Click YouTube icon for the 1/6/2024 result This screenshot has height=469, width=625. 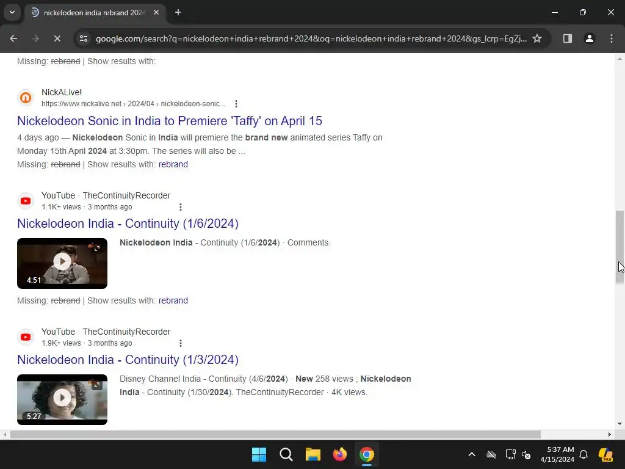26,200
